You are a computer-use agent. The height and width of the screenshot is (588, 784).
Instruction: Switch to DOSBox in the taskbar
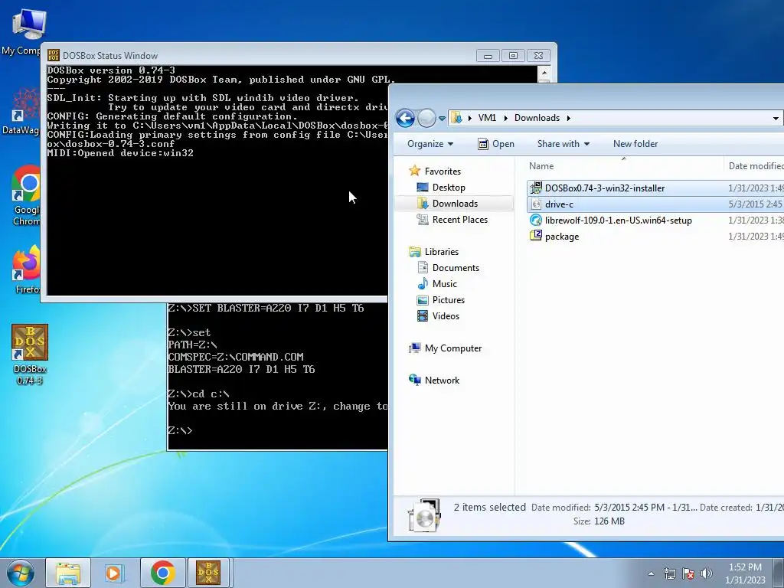208,573
